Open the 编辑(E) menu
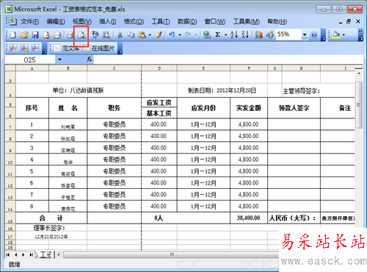This screenshot has width=367, height=272. [56, 22]
